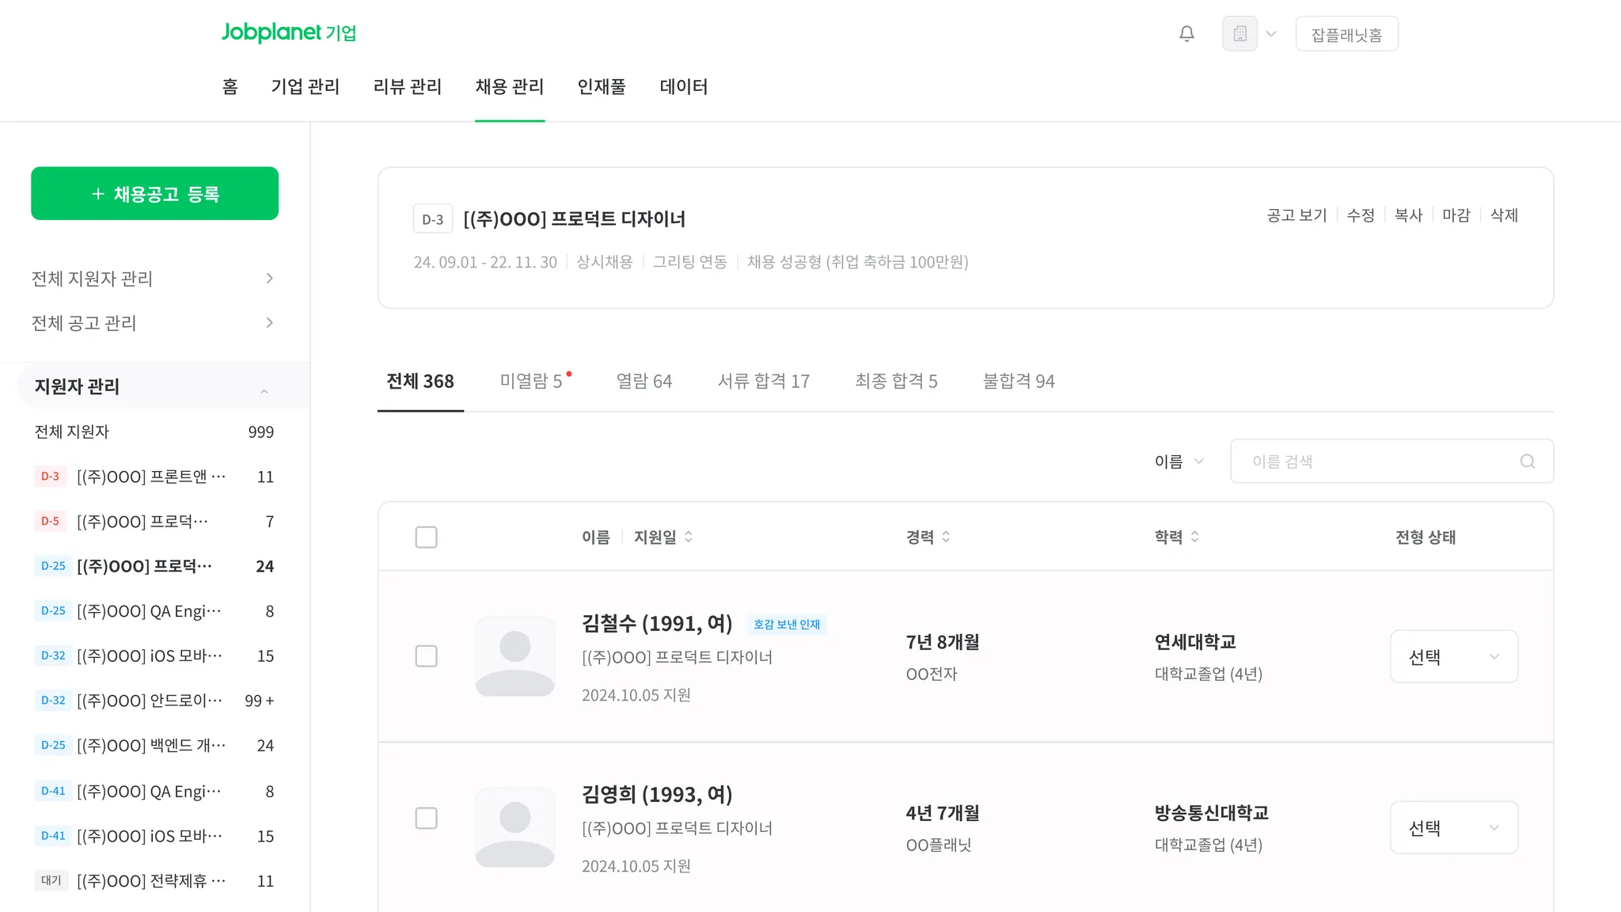Open the 이름 search filter dropdown
The image size is (1621, 912).
1179,462
